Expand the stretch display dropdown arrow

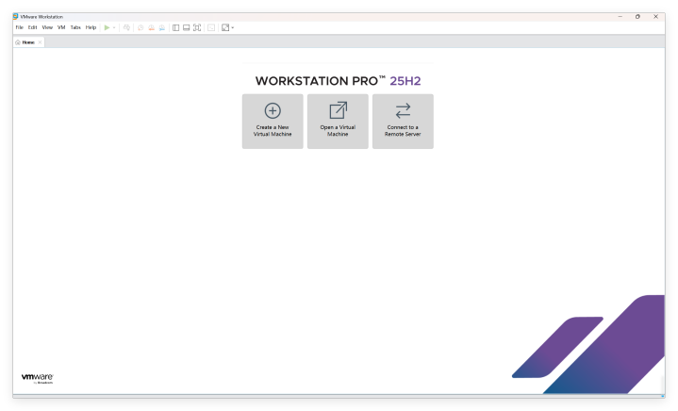233,27
